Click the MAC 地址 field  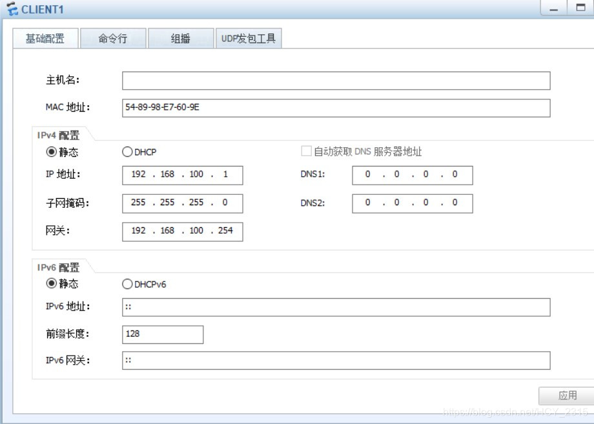click(x=336, y=106)
